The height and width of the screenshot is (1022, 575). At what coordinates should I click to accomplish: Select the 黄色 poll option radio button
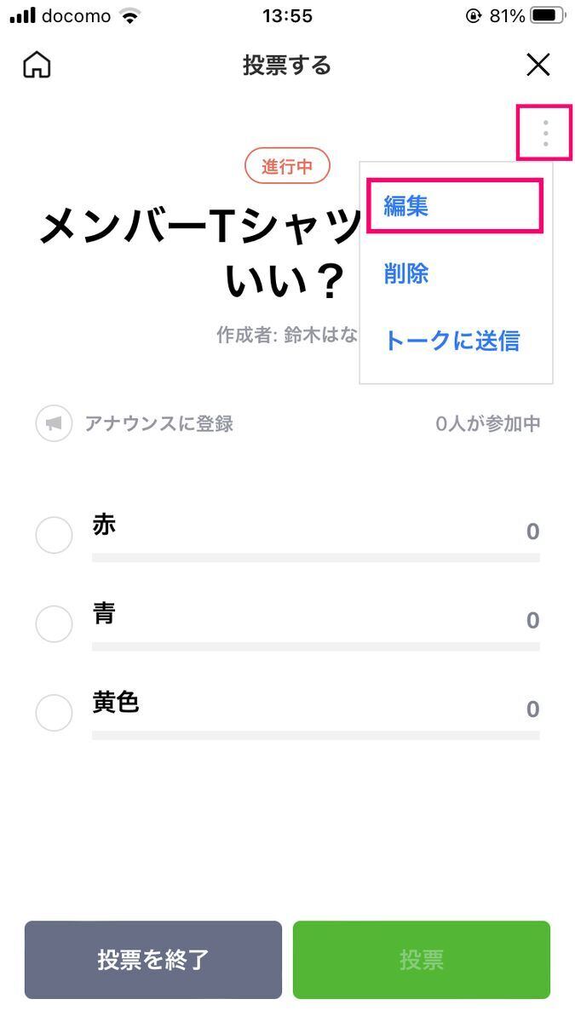pos(54,712)
